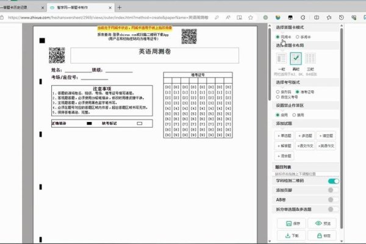Click the site info lock icon

tap(2, 18)
